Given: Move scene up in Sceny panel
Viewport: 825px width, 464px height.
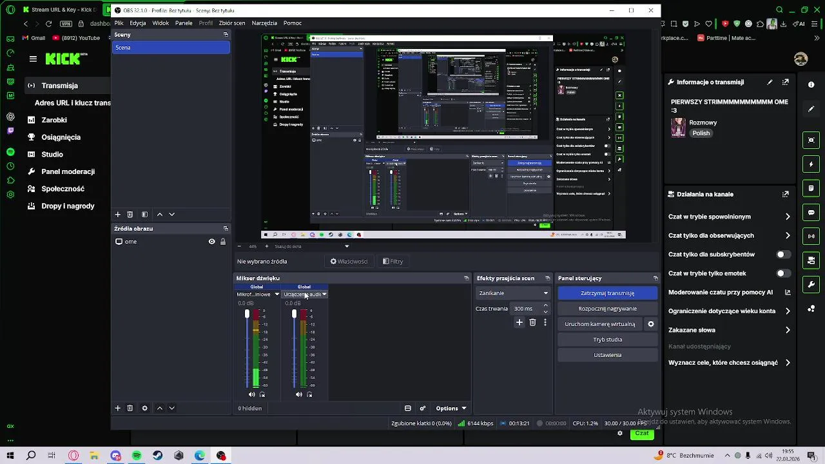Looking at the screenshot, I should (160, 215).
